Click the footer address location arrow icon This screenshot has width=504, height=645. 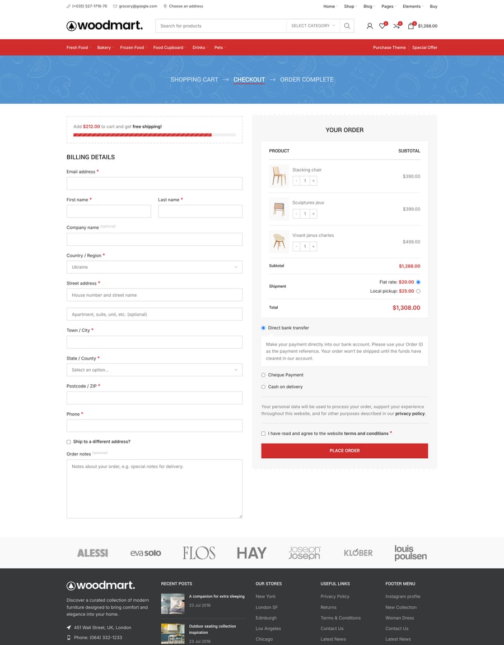tap(68, 627)
